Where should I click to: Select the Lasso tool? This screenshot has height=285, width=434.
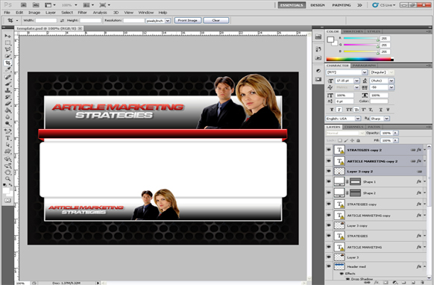(7, 49)
